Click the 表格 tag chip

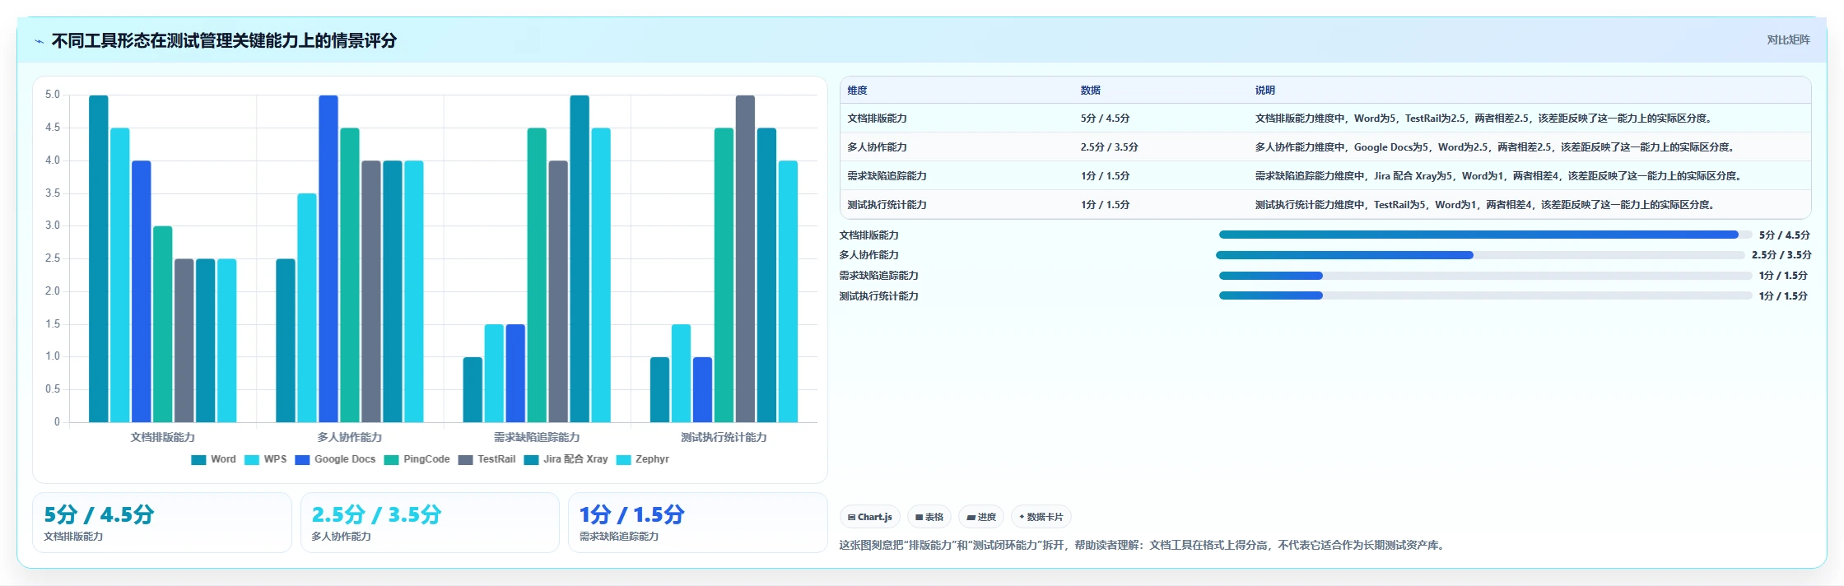pyautogui.click(x=929, y=517)
